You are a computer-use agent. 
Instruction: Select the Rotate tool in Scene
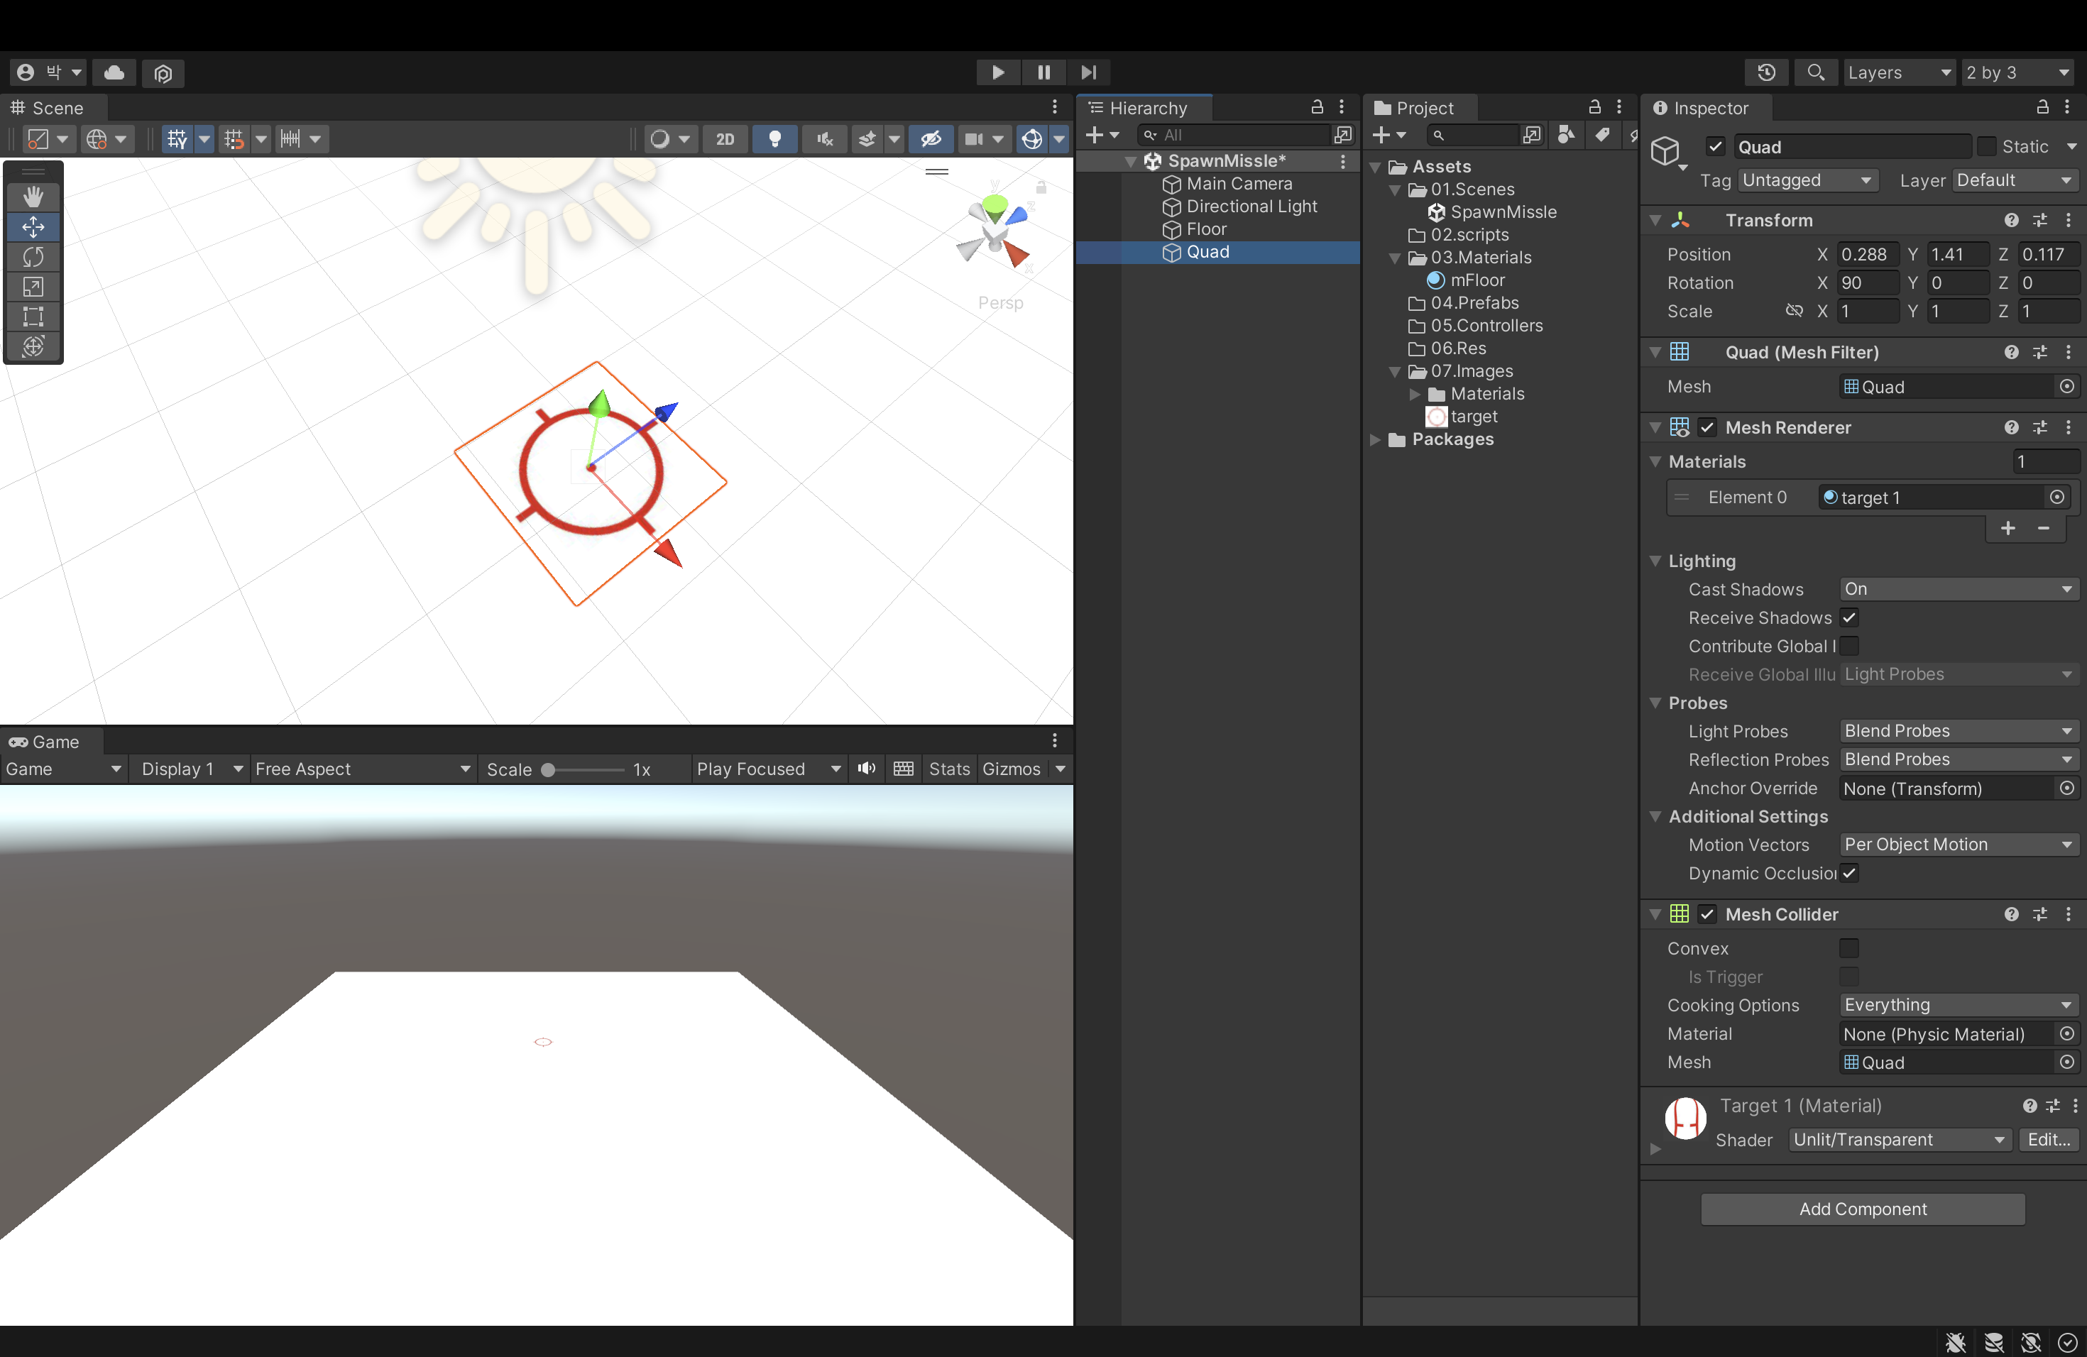pyautogui.click(x=33, y=257)
